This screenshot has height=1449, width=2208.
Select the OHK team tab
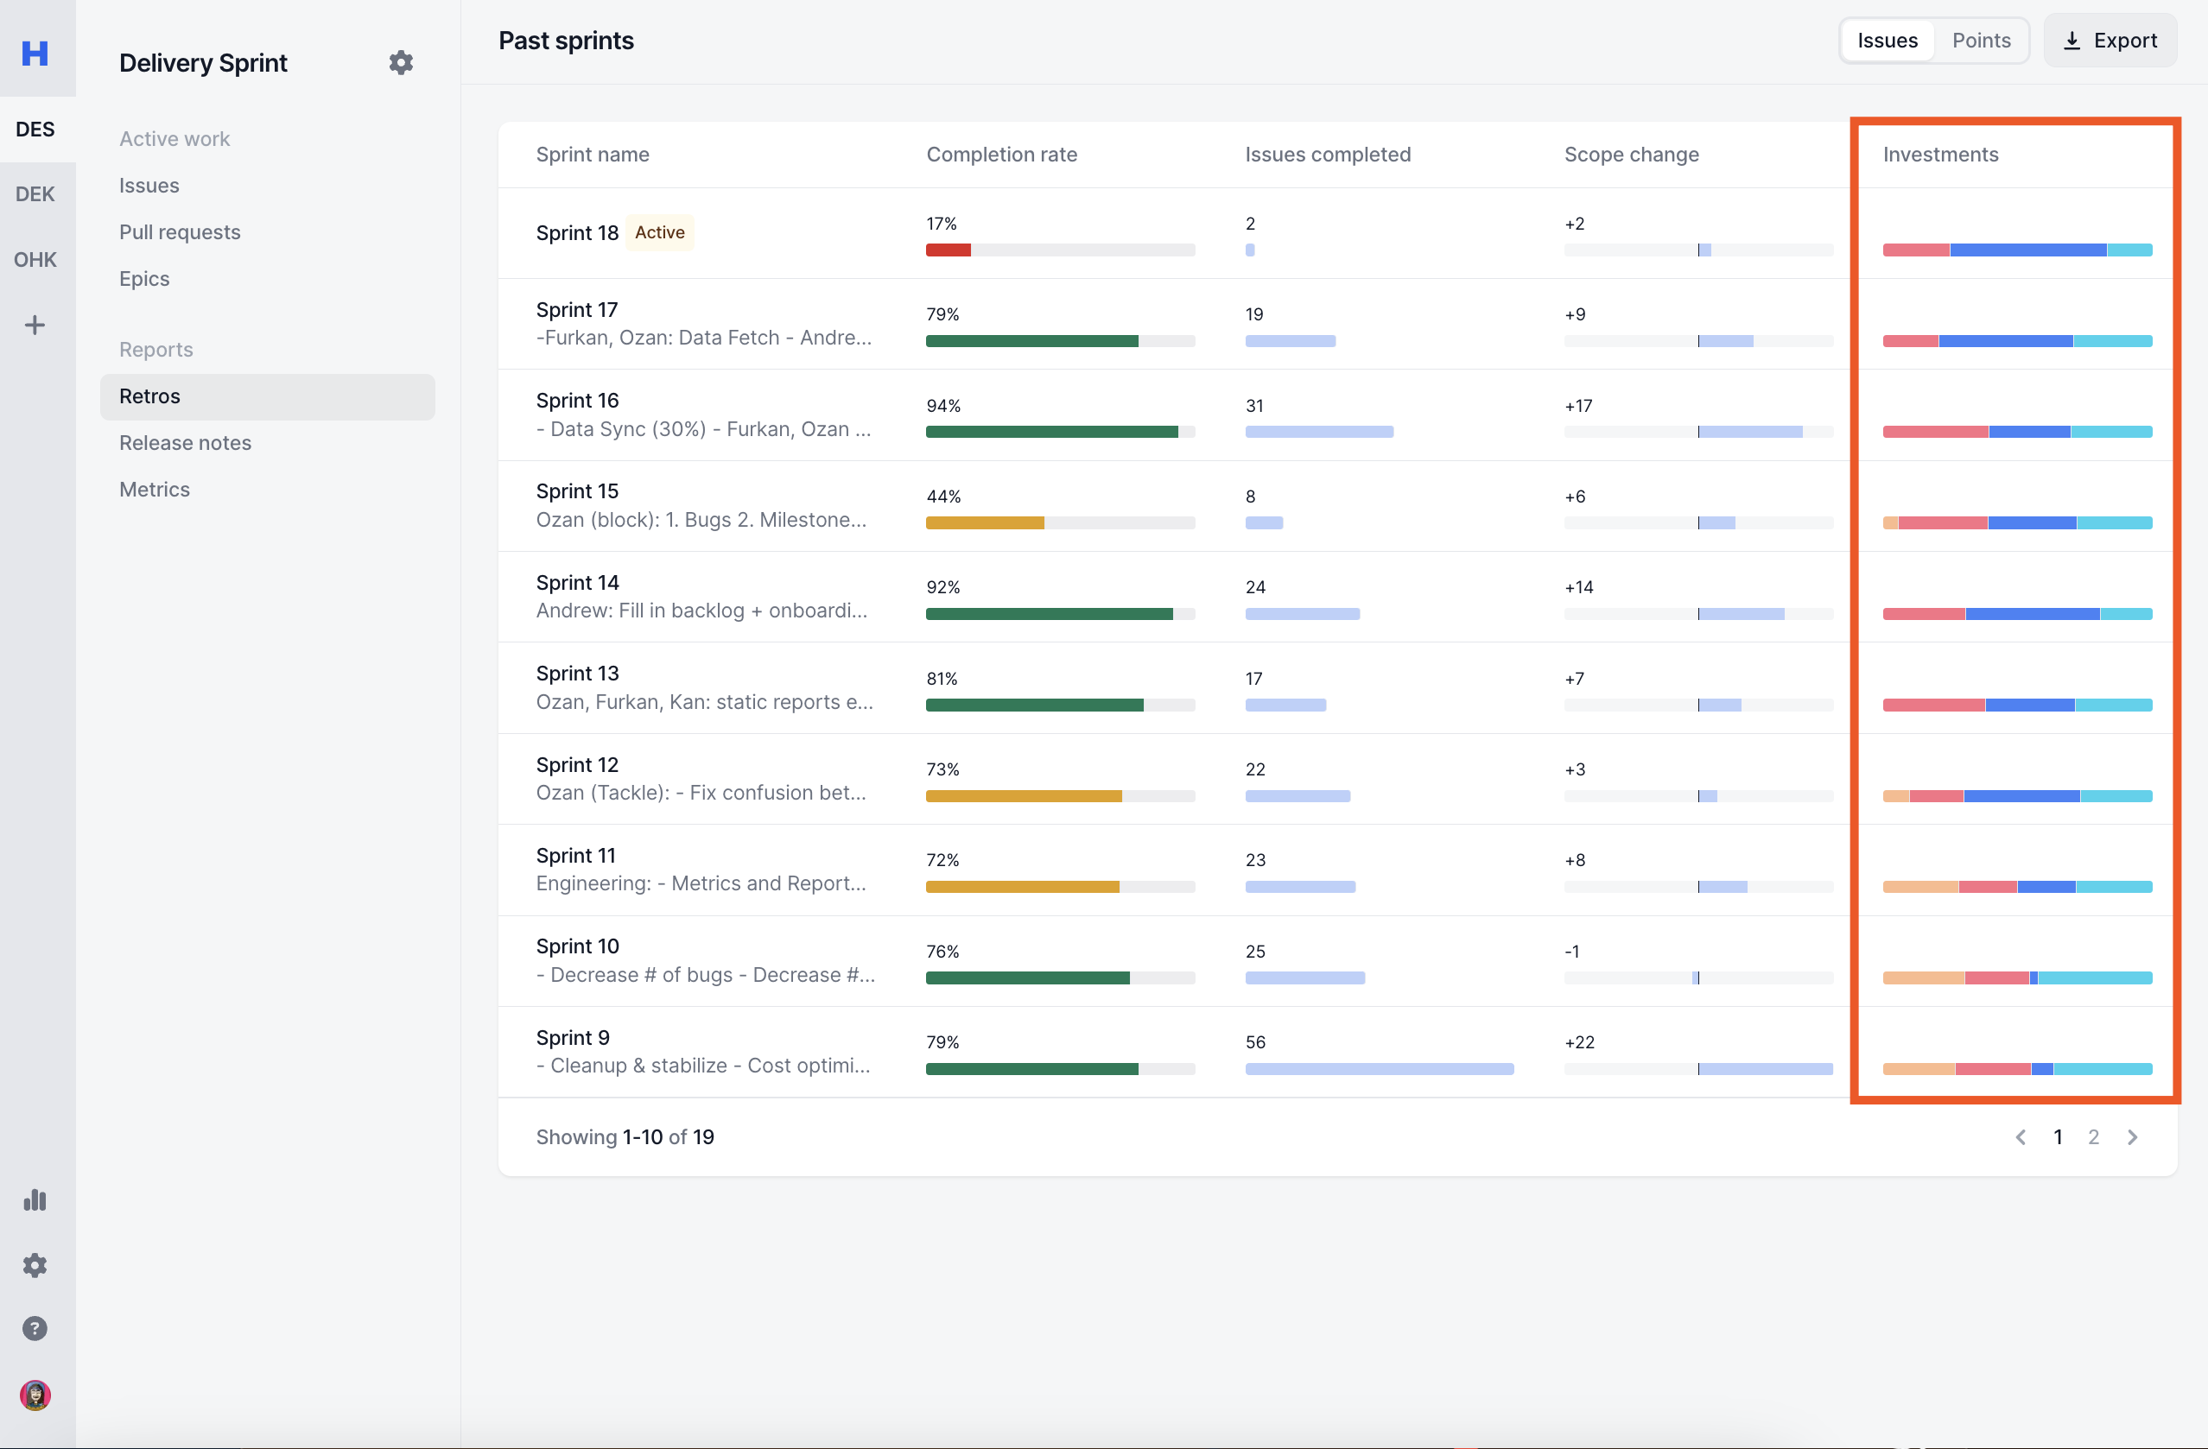pyautogui.click(x=35, y=260)
